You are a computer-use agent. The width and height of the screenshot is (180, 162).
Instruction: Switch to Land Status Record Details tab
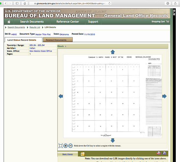pos(23,40)
